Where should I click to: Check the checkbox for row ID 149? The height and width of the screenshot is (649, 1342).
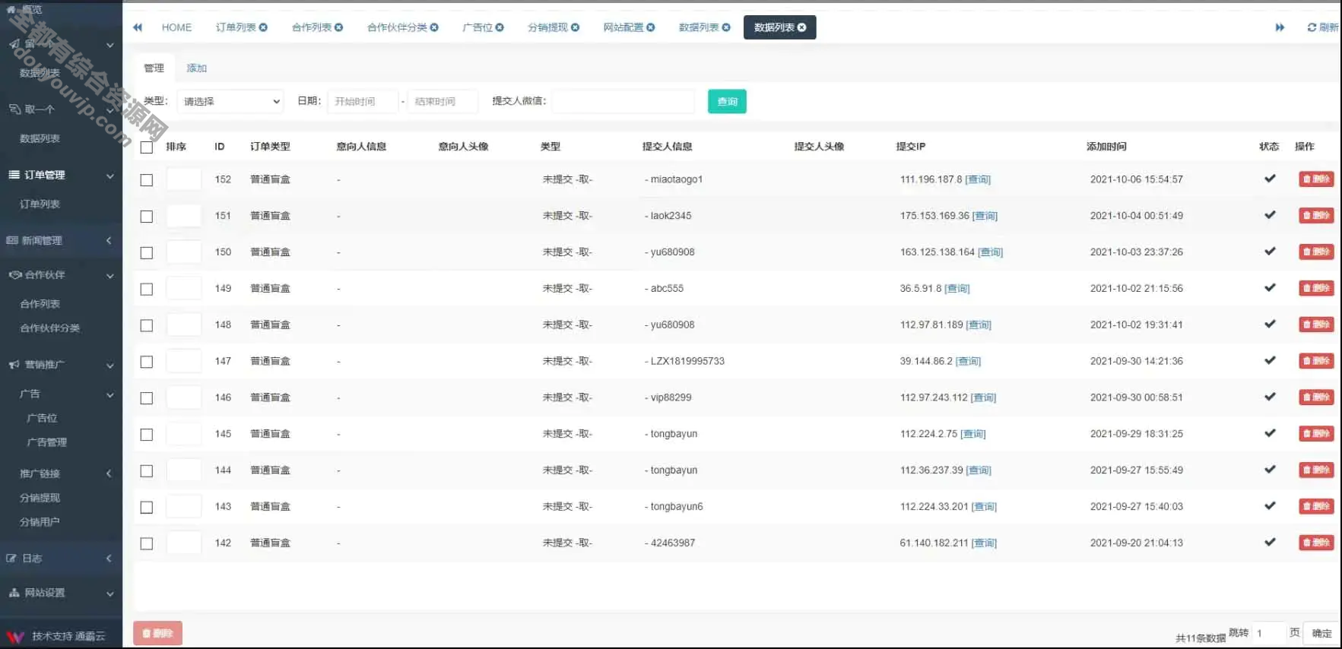147,290
